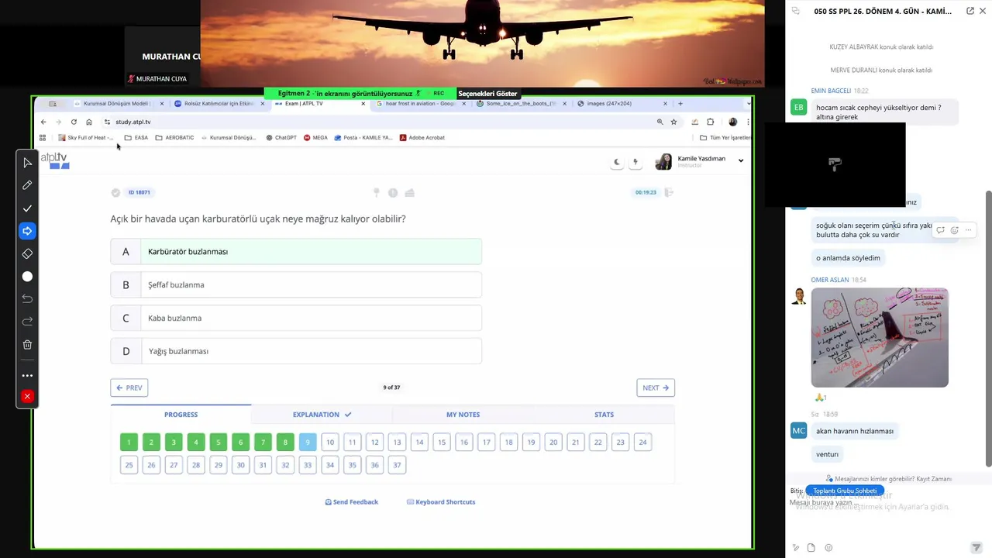Click the lightning bolt icon in atpl.tv header
This screenshot has width=992, height=558.
coord(635,162)
